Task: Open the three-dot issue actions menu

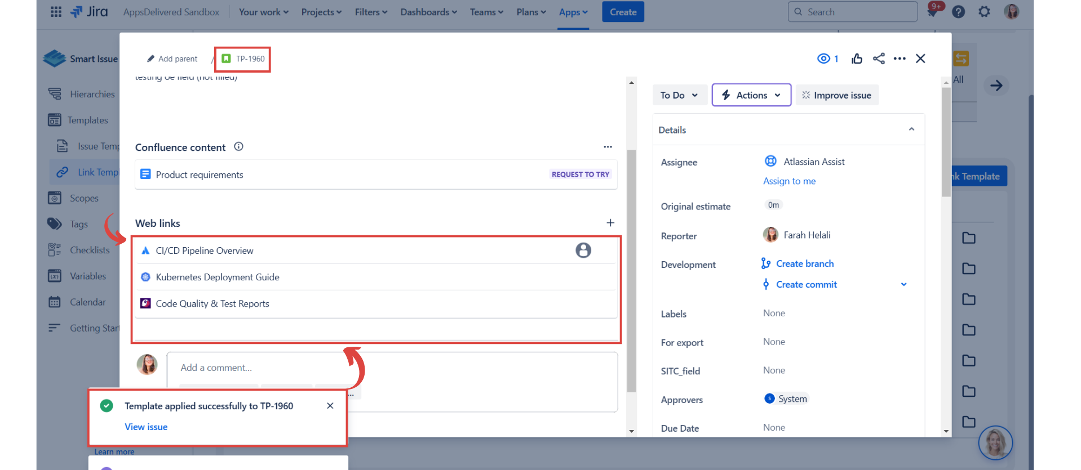Action: tap(900, 59)
